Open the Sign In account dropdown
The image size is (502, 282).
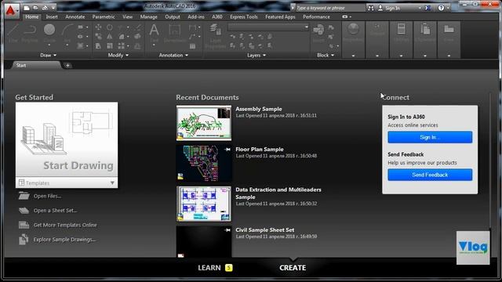coord(420,8)
